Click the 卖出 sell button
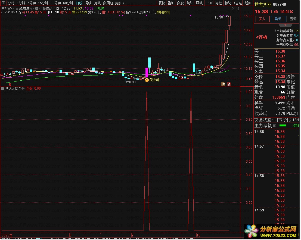 tap(278, 19)
